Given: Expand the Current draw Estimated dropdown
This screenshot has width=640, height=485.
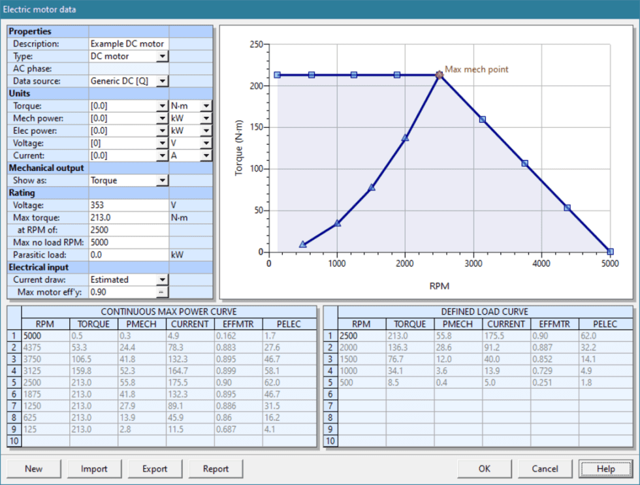Looking at the screenshot, I should pos(162,279).
